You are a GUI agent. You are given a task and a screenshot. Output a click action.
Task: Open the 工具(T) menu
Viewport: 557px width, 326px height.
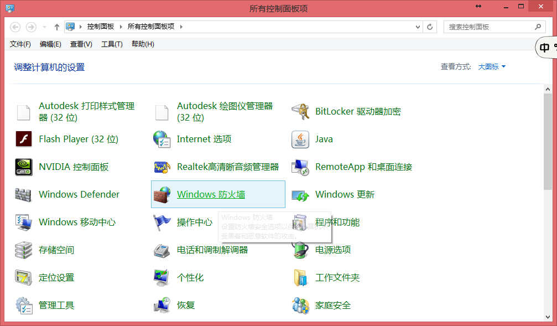pos(112,44)
